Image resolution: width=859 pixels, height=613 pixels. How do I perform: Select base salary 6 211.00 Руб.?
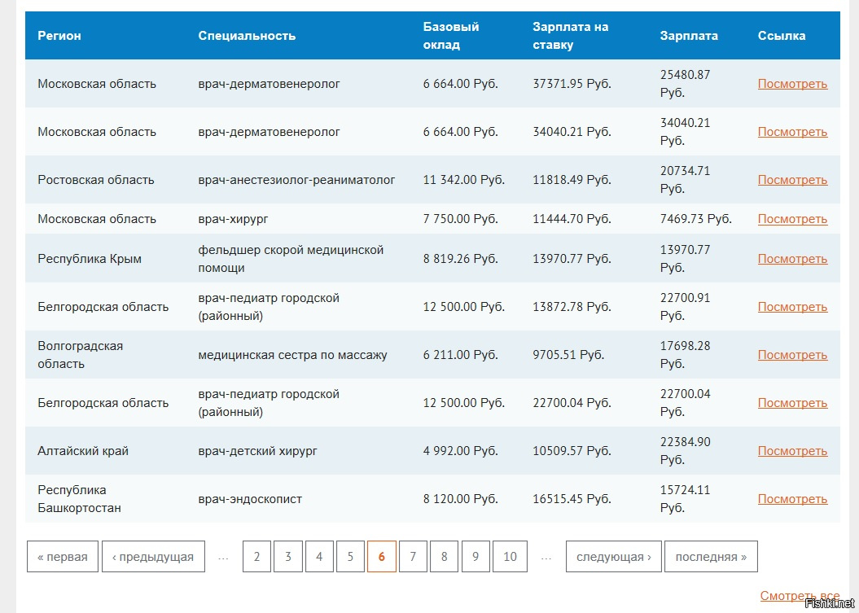click(x=460, y=355)
